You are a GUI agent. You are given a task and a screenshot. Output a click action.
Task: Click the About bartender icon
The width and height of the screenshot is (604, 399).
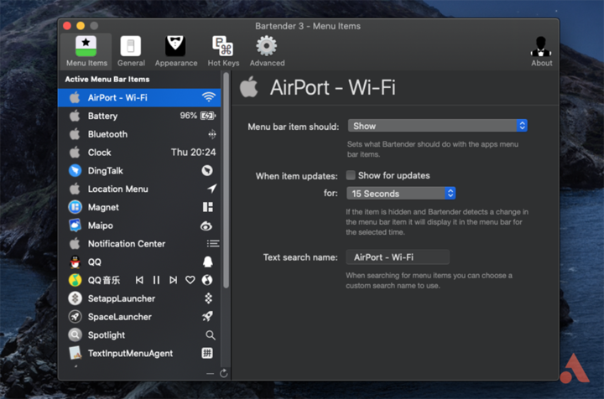tap(541, 51)
